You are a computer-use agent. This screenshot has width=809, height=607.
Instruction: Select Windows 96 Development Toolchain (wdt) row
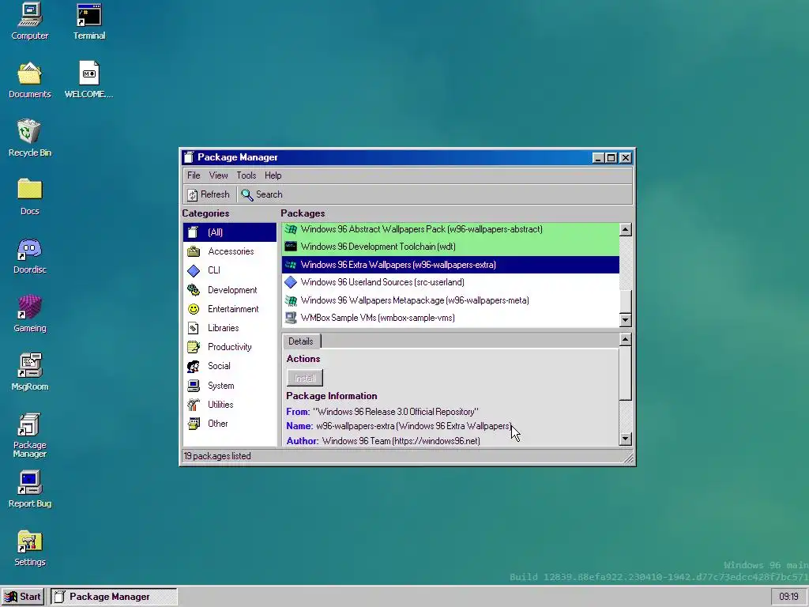[x=450, y=247]
